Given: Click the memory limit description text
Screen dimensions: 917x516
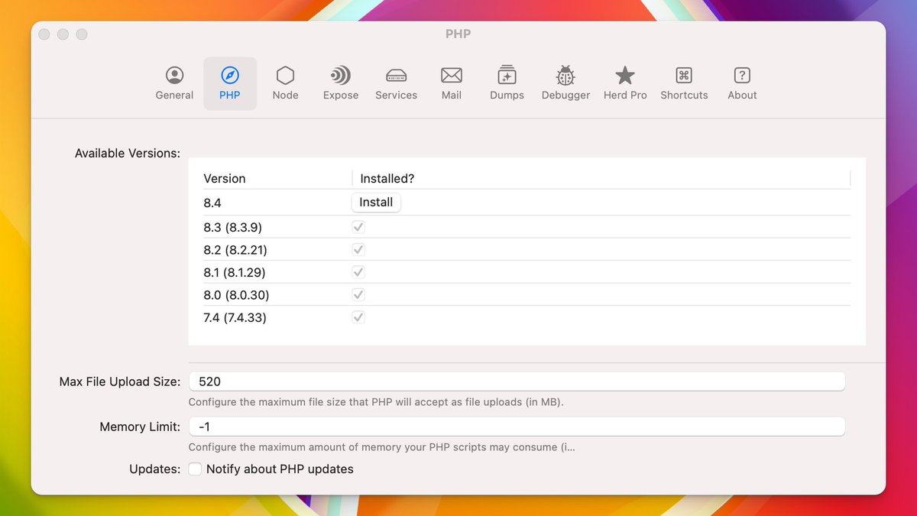Looking at the screenshot, I should (382, 446).
